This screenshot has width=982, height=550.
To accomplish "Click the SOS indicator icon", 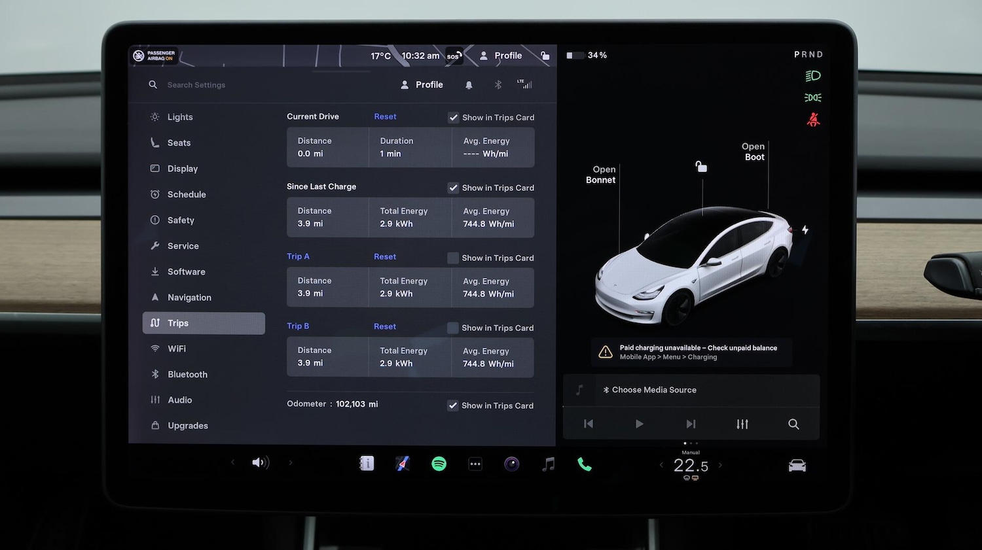I will coord(454,56).
